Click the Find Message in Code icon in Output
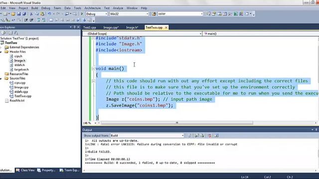This screenshot has height=179, width=319. point(189,136)
